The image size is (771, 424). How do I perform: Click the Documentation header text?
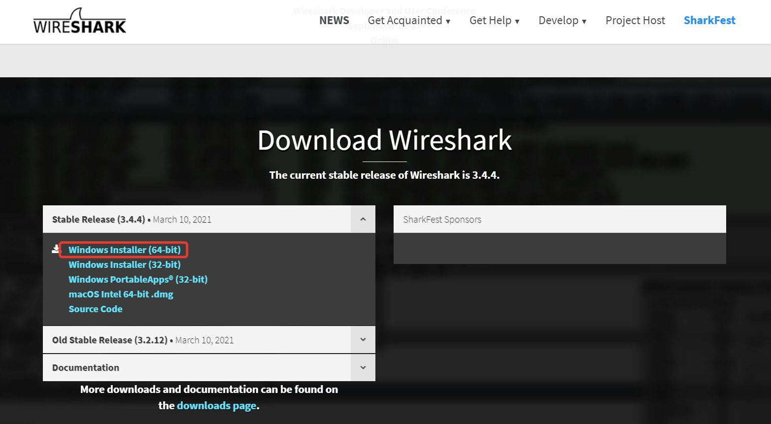coord(86,367)
